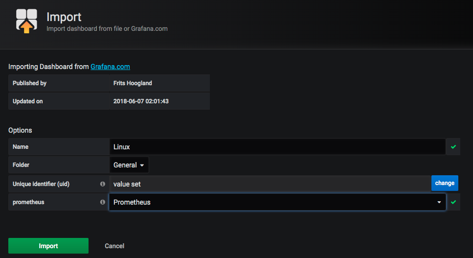Screen dimensions: 473x258
Task: Open the General folder dropdown
Action: point(129,165)
